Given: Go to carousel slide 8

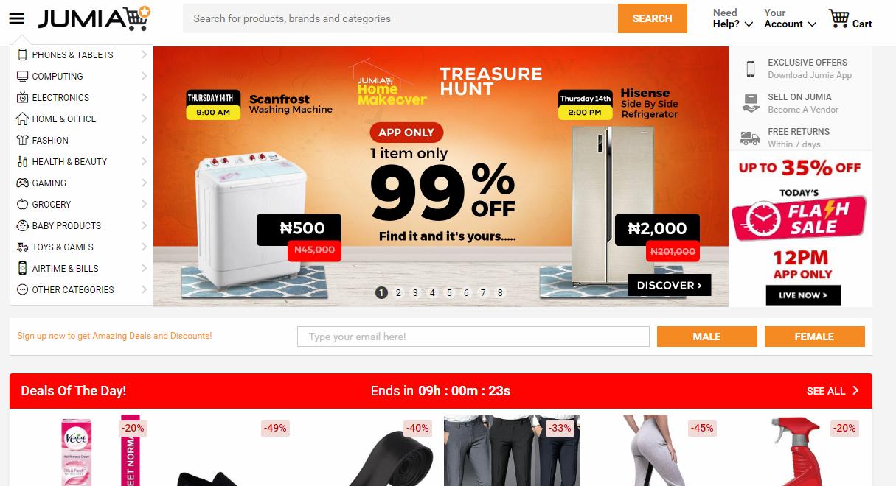Looking at the screenshot, I should tap(500, 292).
